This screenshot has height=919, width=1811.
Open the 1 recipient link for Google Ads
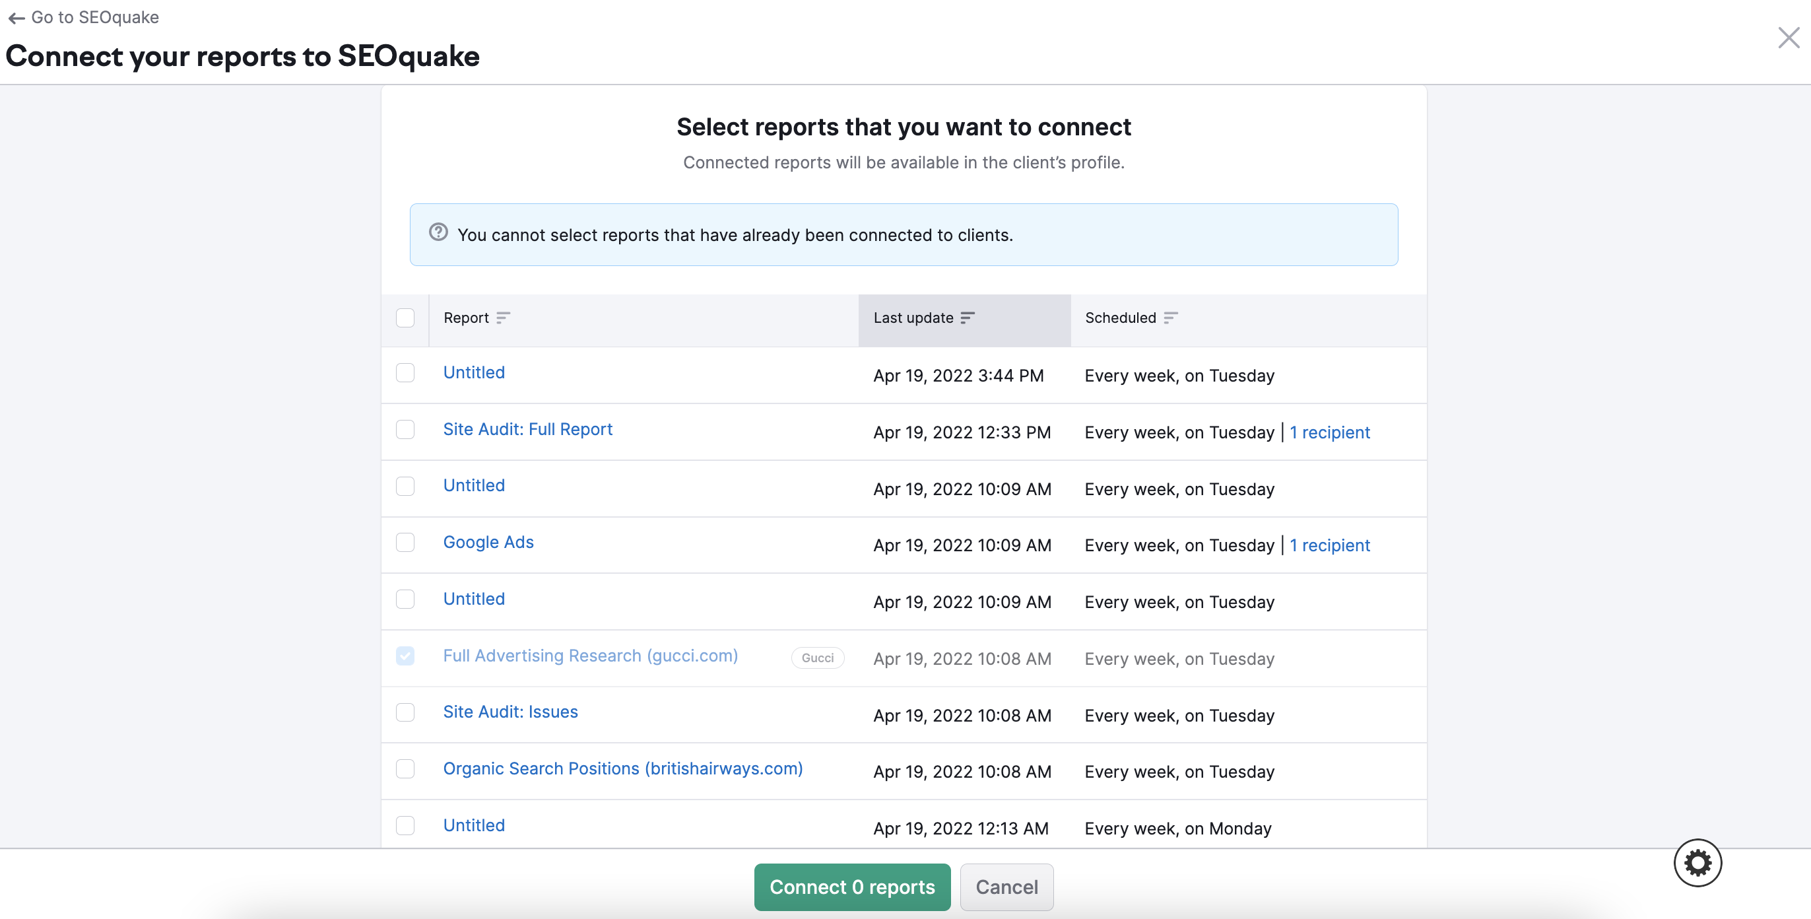1330,544
